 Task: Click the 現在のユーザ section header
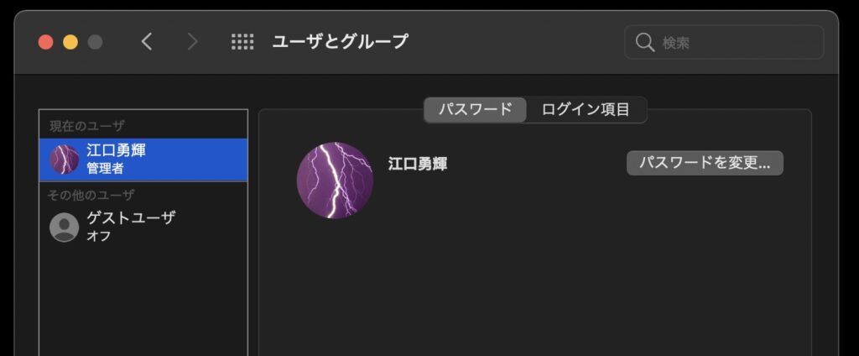coord(87,126)
